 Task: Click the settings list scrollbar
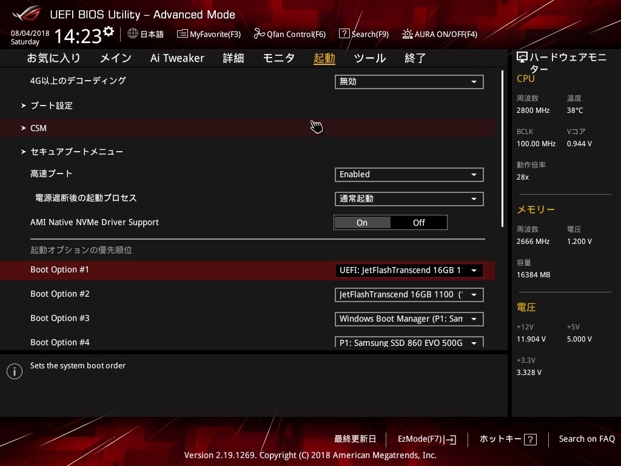tap(502, 149)
